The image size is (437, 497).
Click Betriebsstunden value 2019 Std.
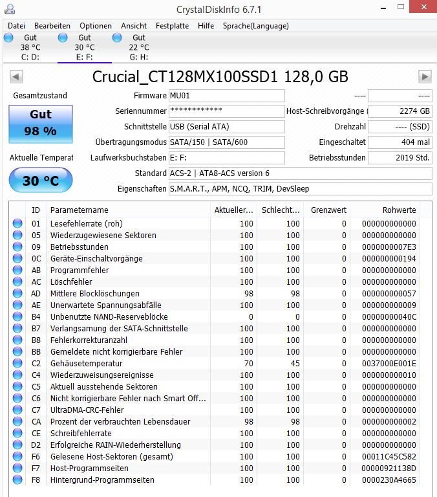pyautogui.click(x=400, y=158)
